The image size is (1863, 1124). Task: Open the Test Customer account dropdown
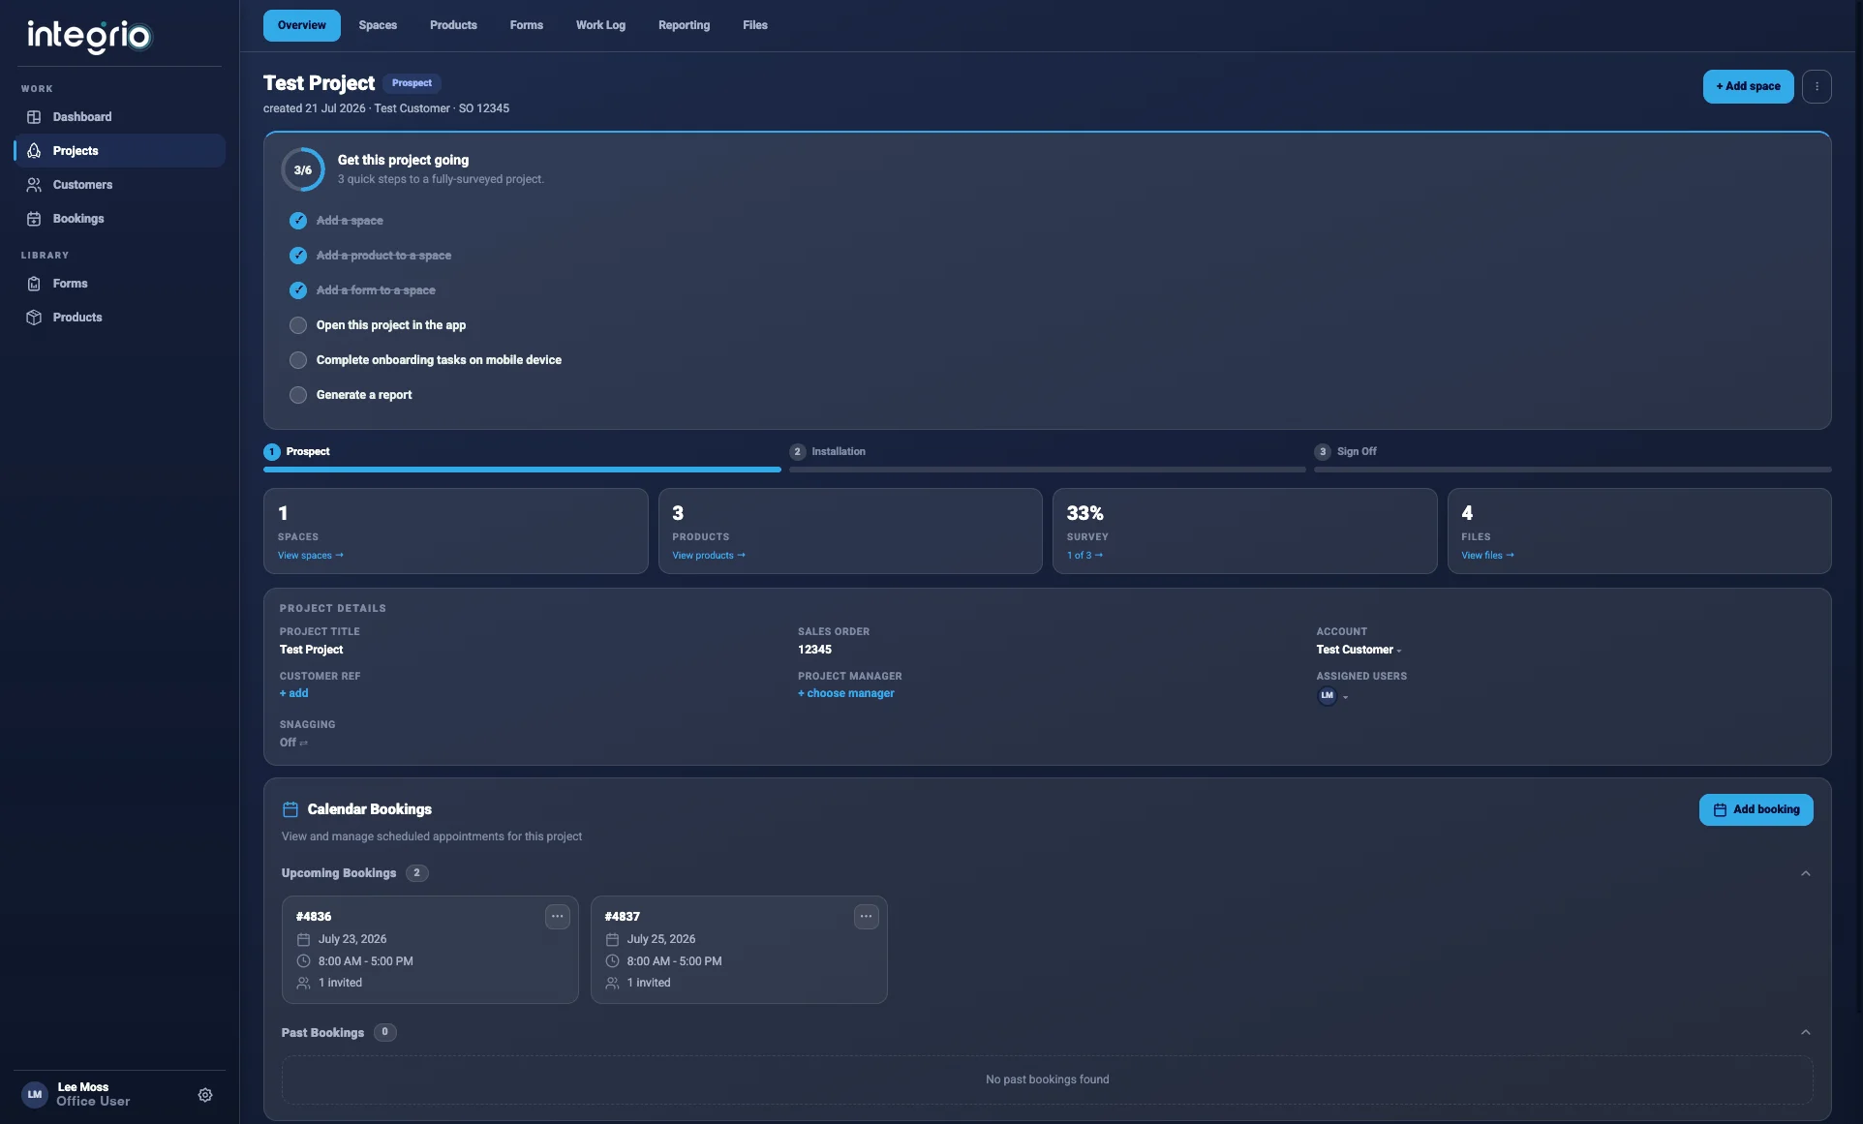(x=1359, y=650)
